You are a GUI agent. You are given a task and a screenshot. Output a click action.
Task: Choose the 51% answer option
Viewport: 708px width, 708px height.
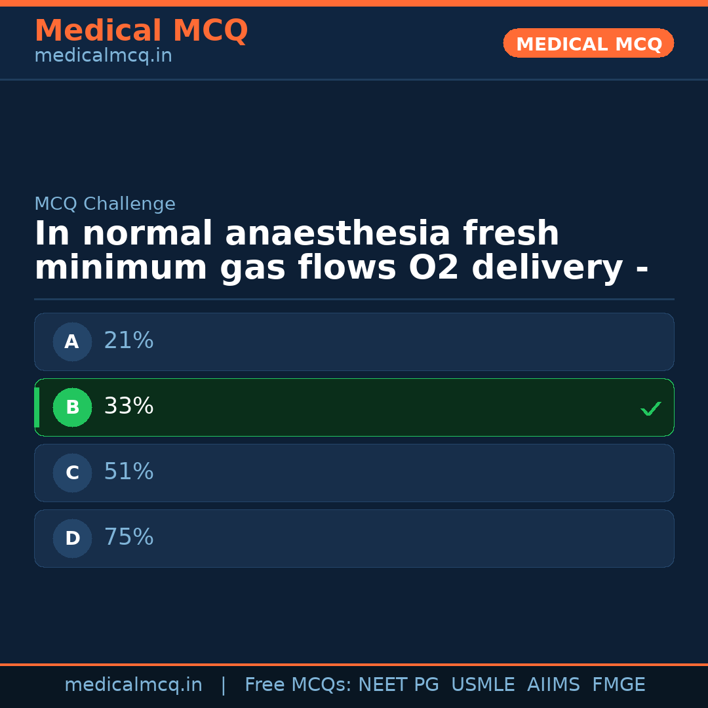[354, 473]
